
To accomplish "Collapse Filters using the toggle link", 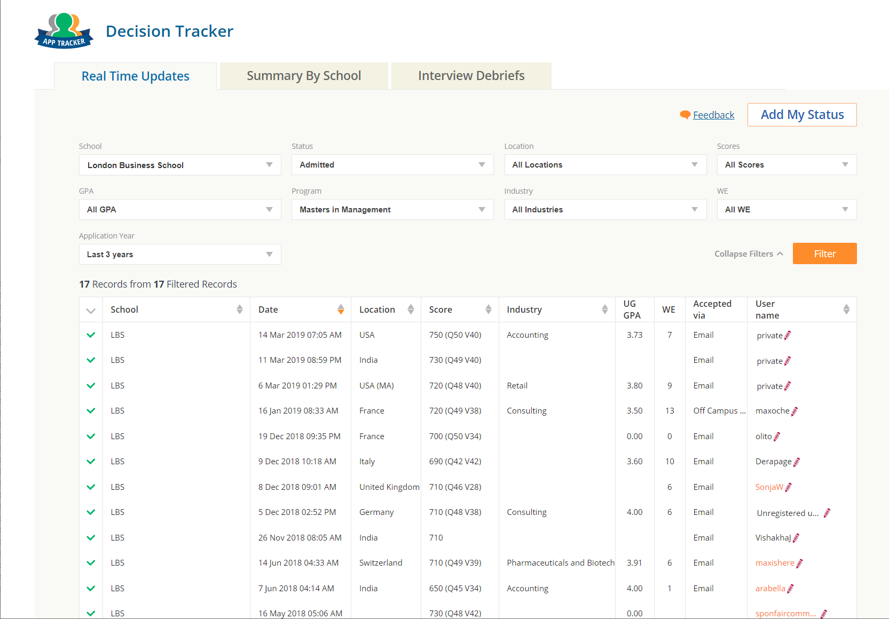I will click(x=748, y=254).
